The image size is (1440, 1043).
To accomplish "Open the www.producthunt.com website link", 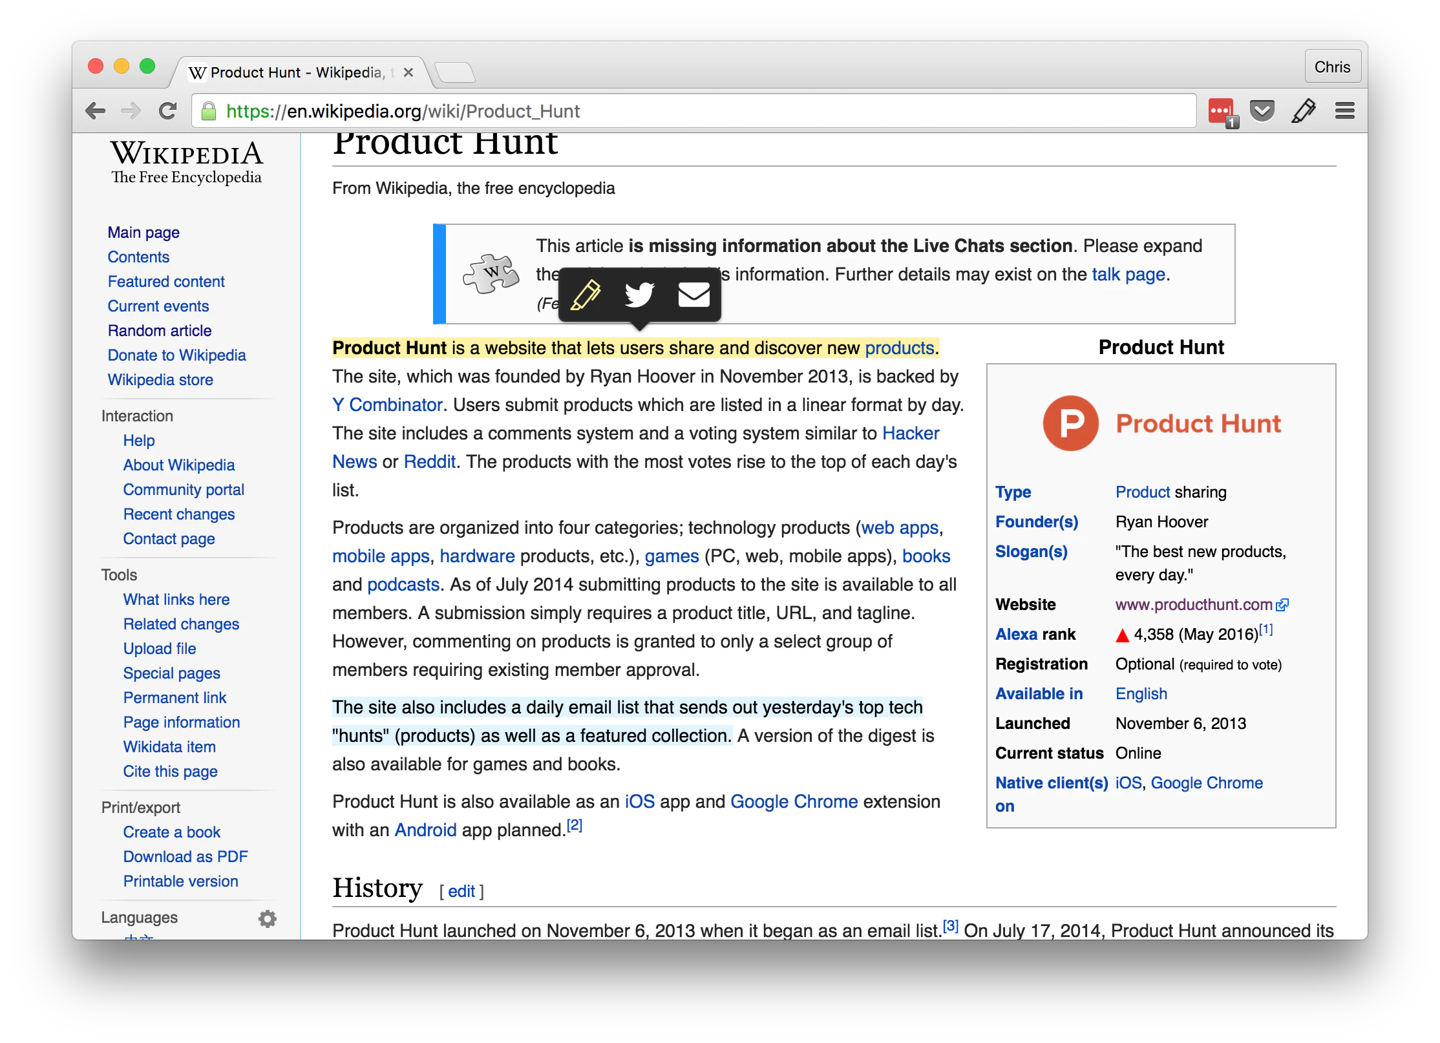I will tap(1194, 605).
